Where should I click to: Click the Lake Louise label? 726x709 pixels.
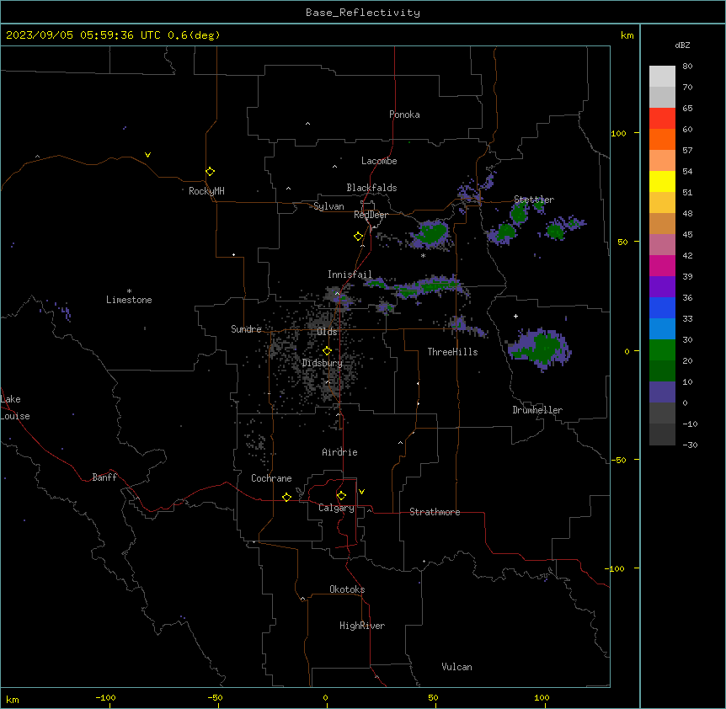pos(15,408)
